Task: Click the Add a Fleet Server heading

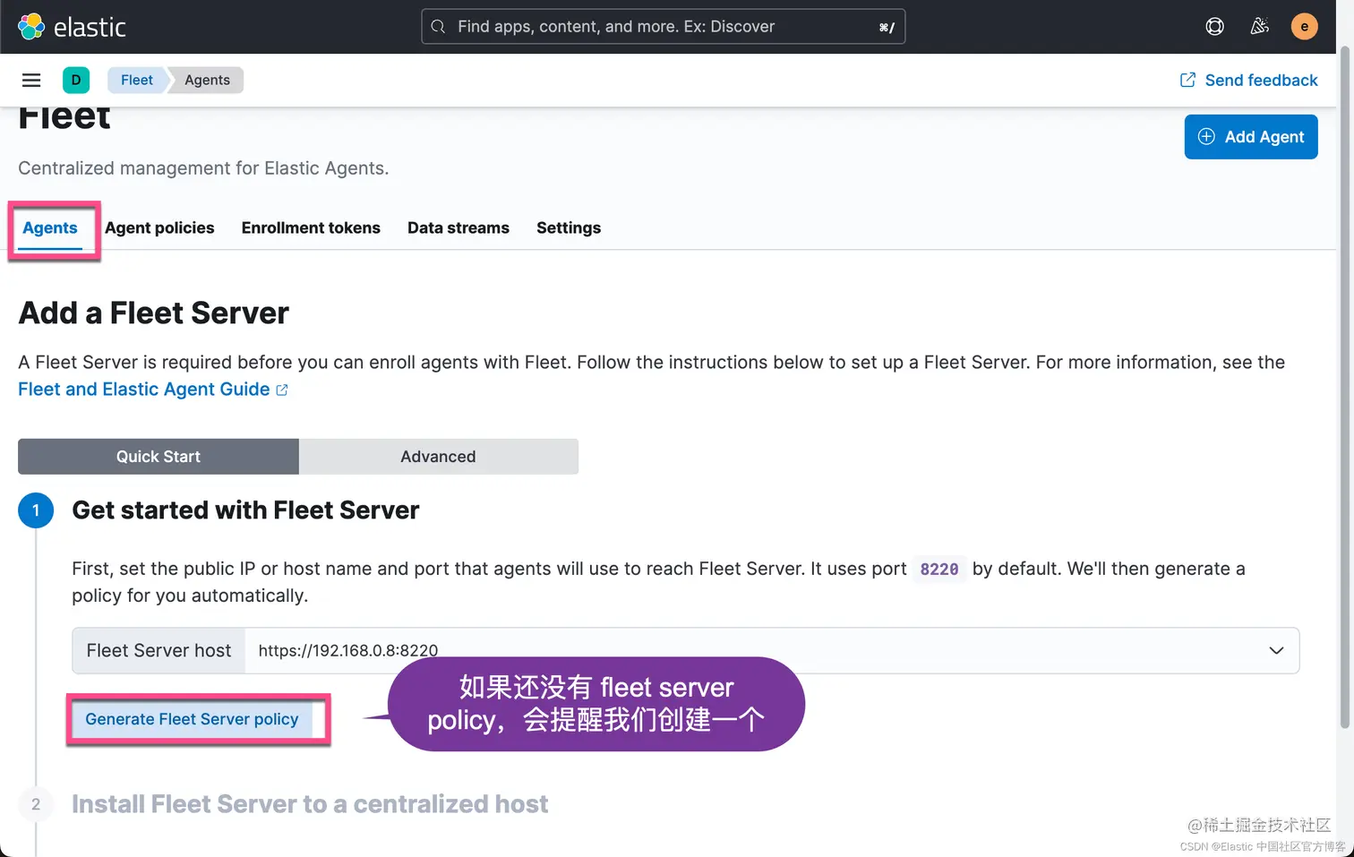Action: 154,313
